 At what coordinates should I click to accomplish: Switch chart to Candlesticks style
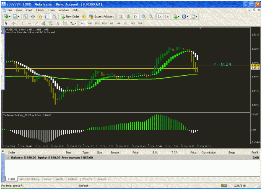click(128, 16)
